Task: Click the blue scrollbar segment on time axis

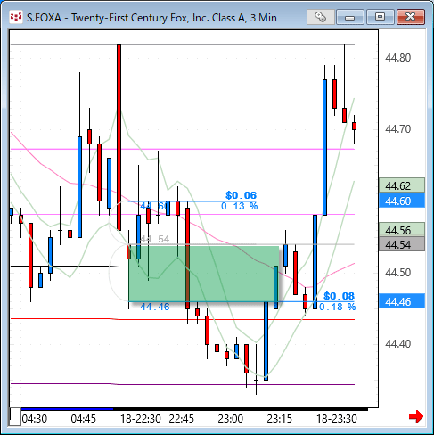Action: coord(67,409)
